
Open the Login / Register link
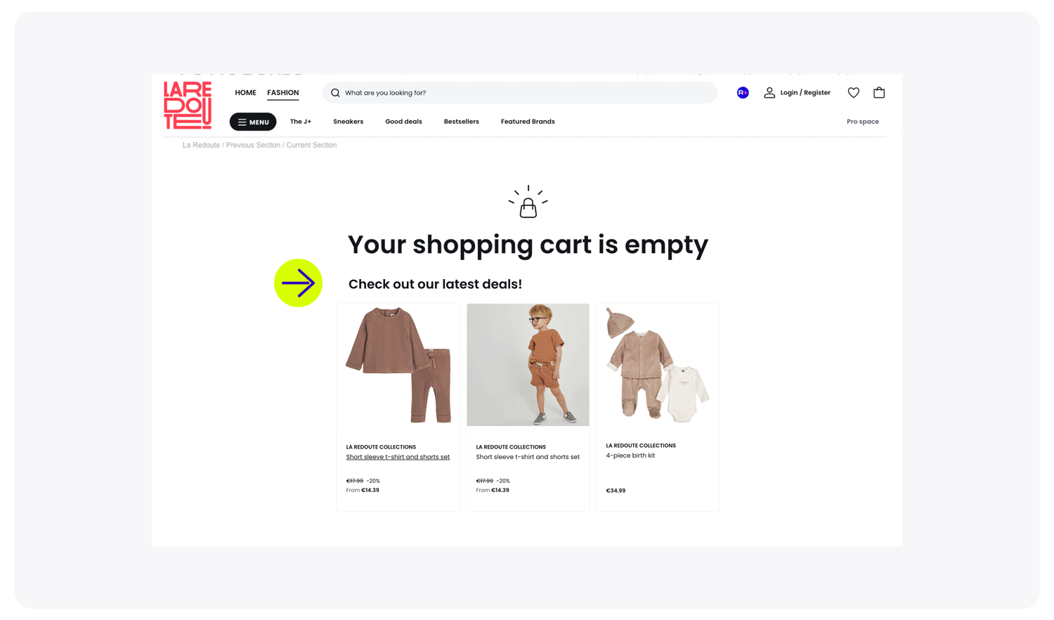805,93
